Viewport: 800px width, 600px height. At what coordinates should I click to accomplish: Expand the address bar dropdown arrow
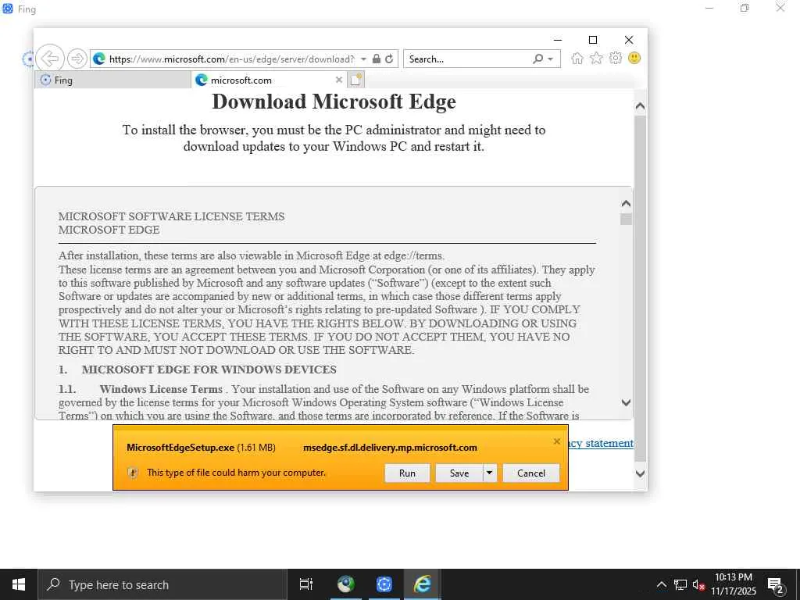click(x=363, y=59)
